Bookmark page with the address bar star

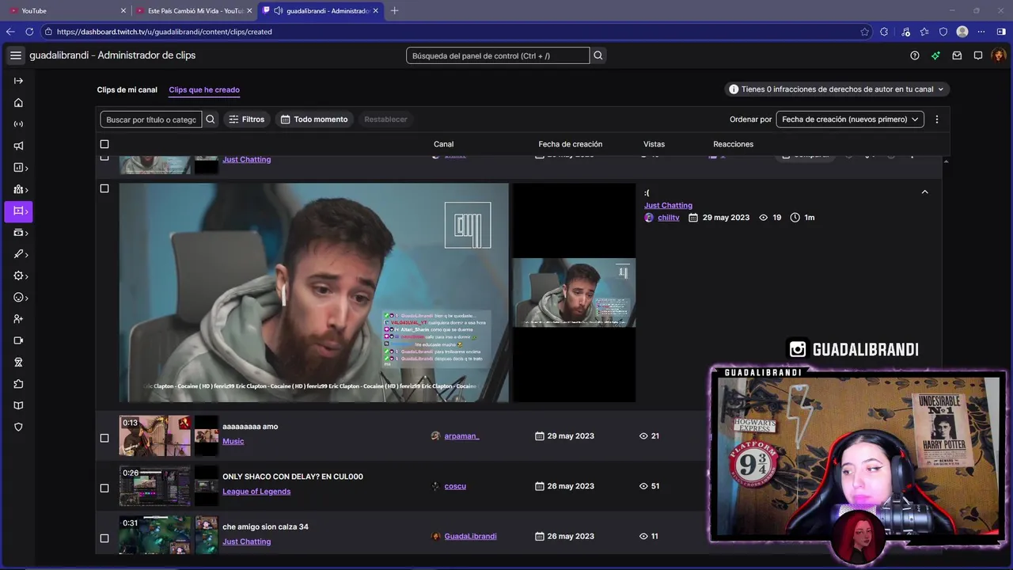tap(864, 32)
